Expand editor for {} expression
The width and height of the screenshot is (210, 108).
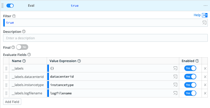point(175,68)
